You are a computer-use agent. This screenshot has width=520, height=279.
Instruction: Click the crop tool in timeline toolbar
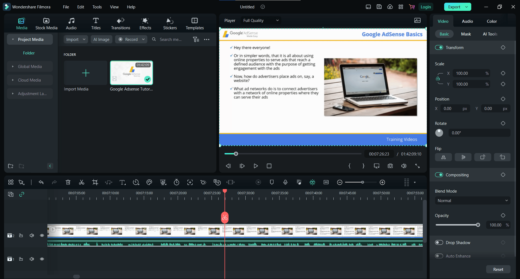[x=95, y=182]
